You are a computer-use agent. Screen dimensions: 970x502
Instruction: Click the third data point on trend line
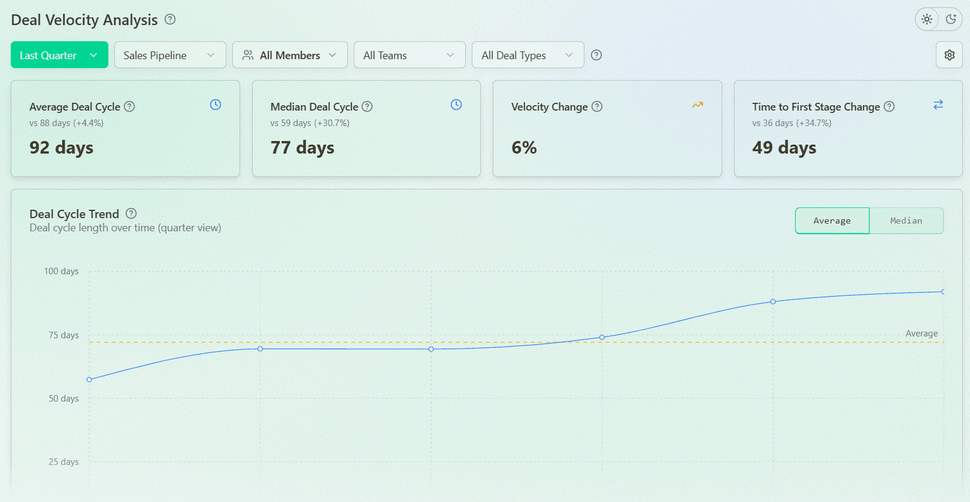click(431, 349)
